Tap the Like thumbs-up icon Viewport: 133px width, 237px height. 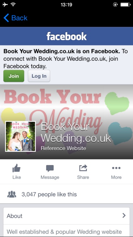coord(17,168)
